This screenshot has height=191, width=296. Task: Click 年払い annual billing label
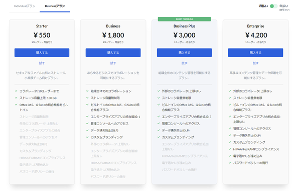[x=284, y=6]
